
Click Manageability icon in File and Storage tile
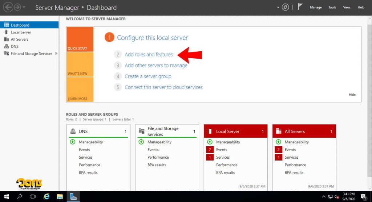(x=141, y=142)
